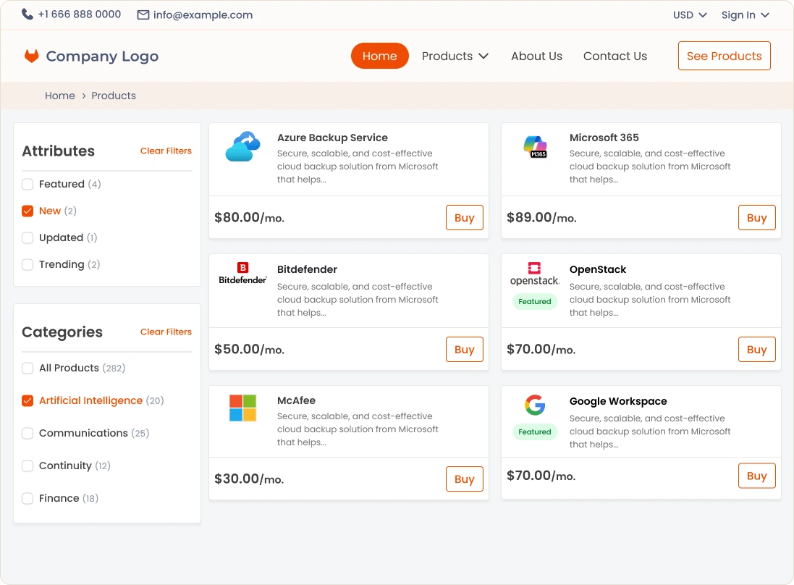
Task: Open the Microsoft 365 title
Action: point(604,138)
